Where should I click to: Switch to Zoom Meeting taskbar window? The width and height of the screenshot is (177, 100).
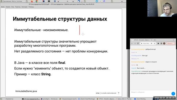(x=140, y=99)
